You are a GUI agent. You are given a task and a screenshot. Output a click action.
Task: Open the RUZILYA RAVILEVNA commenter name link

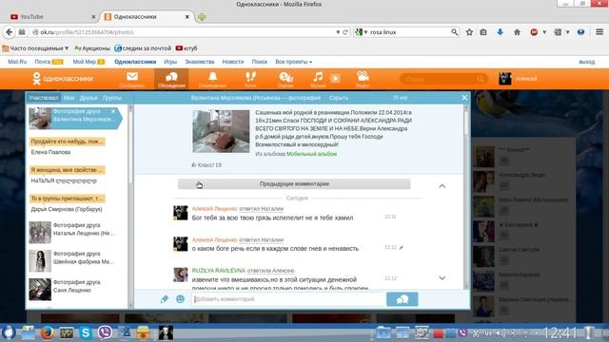[x=219, y=270]
